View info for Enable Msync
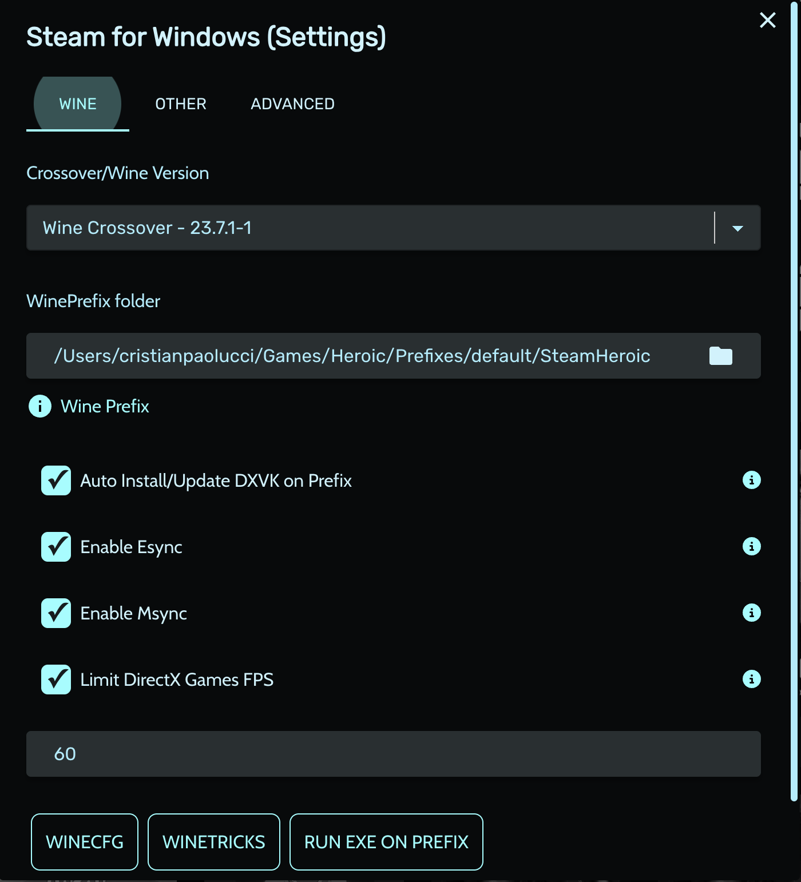Image resolution: width=801 pixels, height=882 pixels. tap(751, 613)
